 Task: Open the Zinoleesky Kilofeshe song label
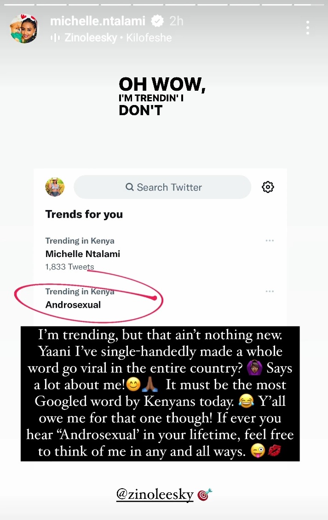(x=118, y=38)
